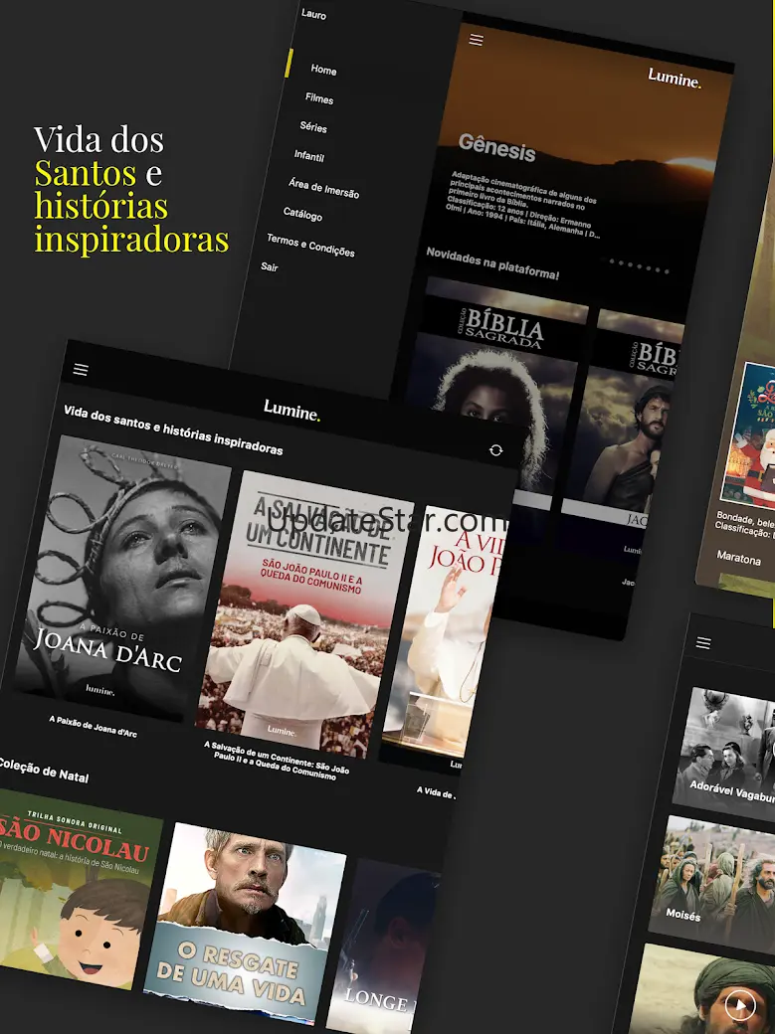Play the video with the circular play icon
Screen dimensions: 775x1034
[739, 1006]
